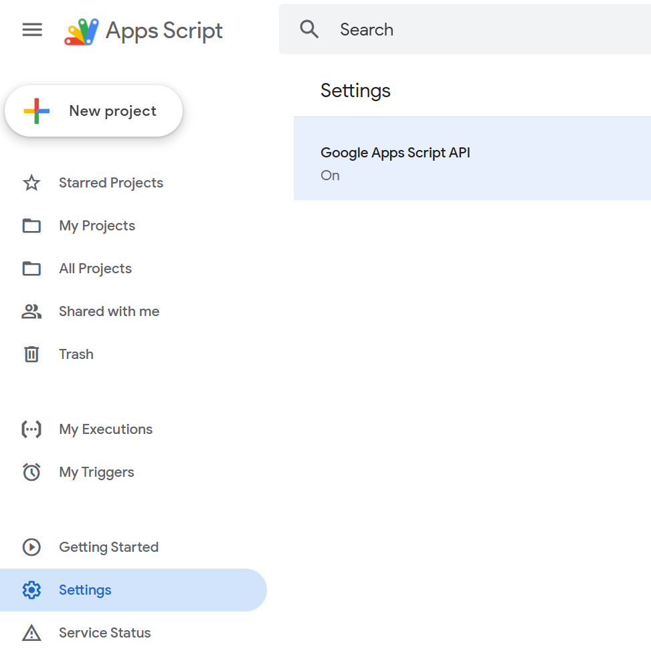Screen dimensions: 651x667
Task: Click the Settings gear icon in sidebar
Action: (31, 590)
